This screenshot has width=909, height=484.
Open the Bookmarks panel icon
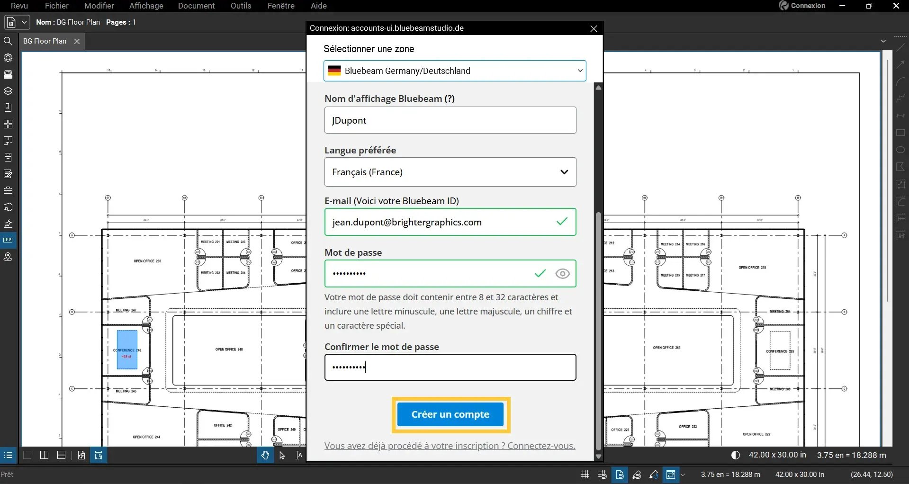8,108
